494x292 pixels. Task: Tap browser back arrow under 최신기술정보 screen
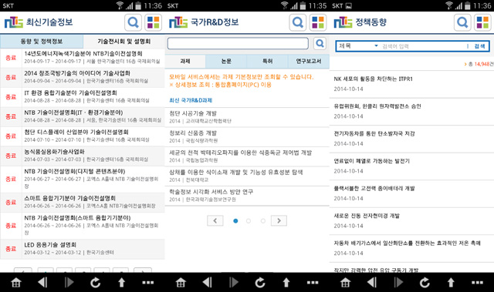[42, 282]
